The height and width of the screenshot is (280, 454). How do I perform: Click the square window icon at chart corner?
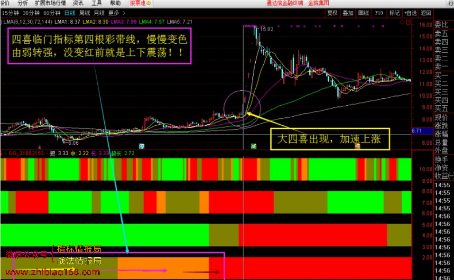[x=408, y=22]
